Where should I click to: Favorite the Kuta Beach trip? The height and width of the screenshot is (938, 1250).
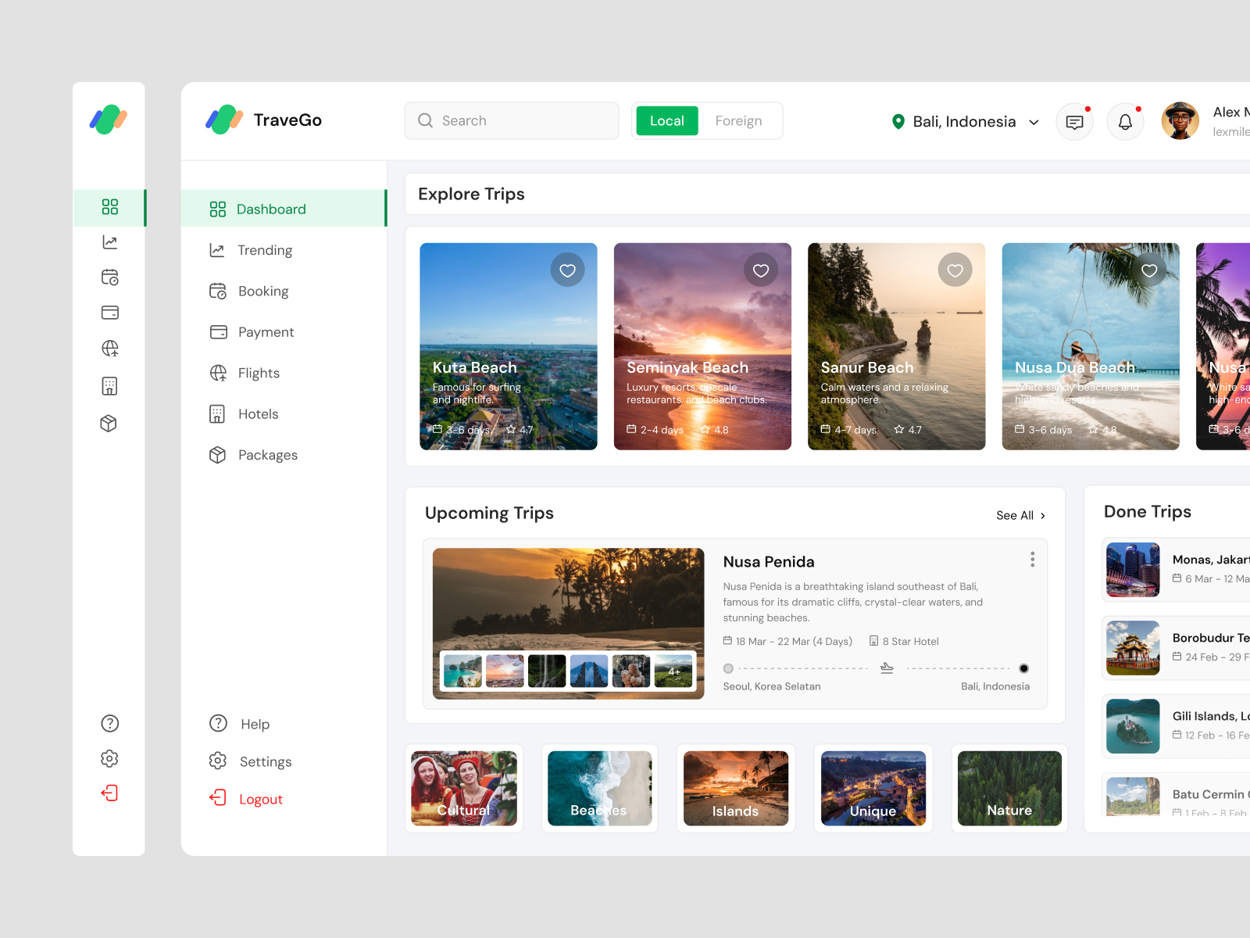(568, 270)
